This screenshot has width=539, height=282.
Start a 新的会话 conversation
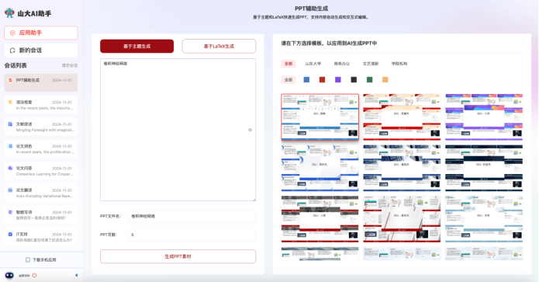(x=41, y=50)
